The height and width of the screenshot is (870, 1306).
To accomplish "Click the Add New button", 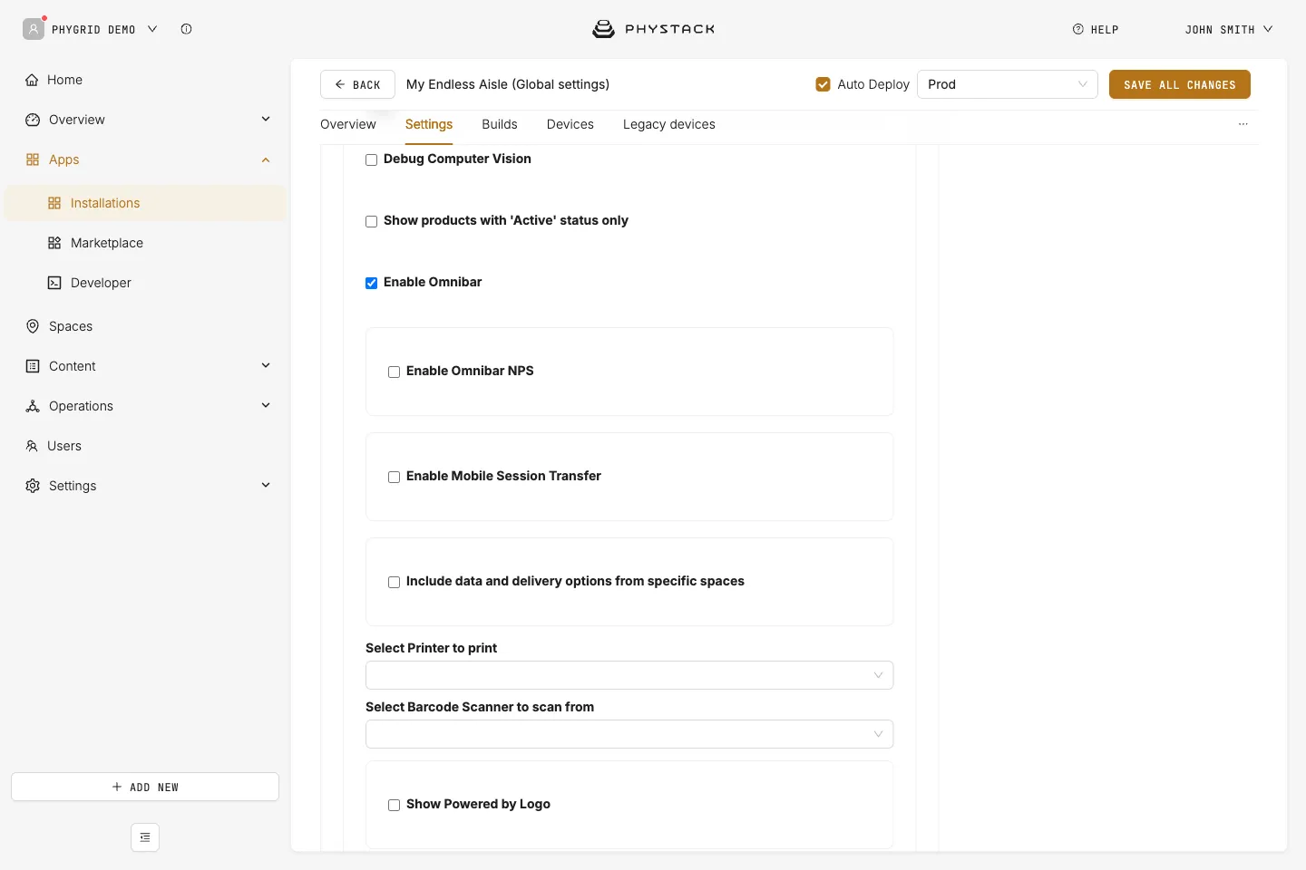I will coord(145,787).
